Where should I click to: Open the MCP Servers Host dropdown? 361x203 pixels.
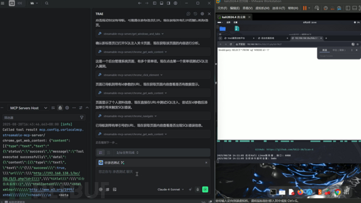tap(28, 108)
